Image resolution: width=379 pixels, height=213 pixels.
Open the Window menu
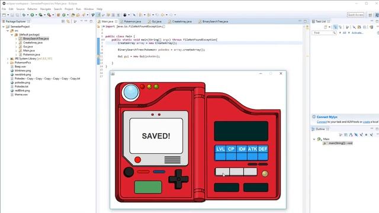[89, 9]
